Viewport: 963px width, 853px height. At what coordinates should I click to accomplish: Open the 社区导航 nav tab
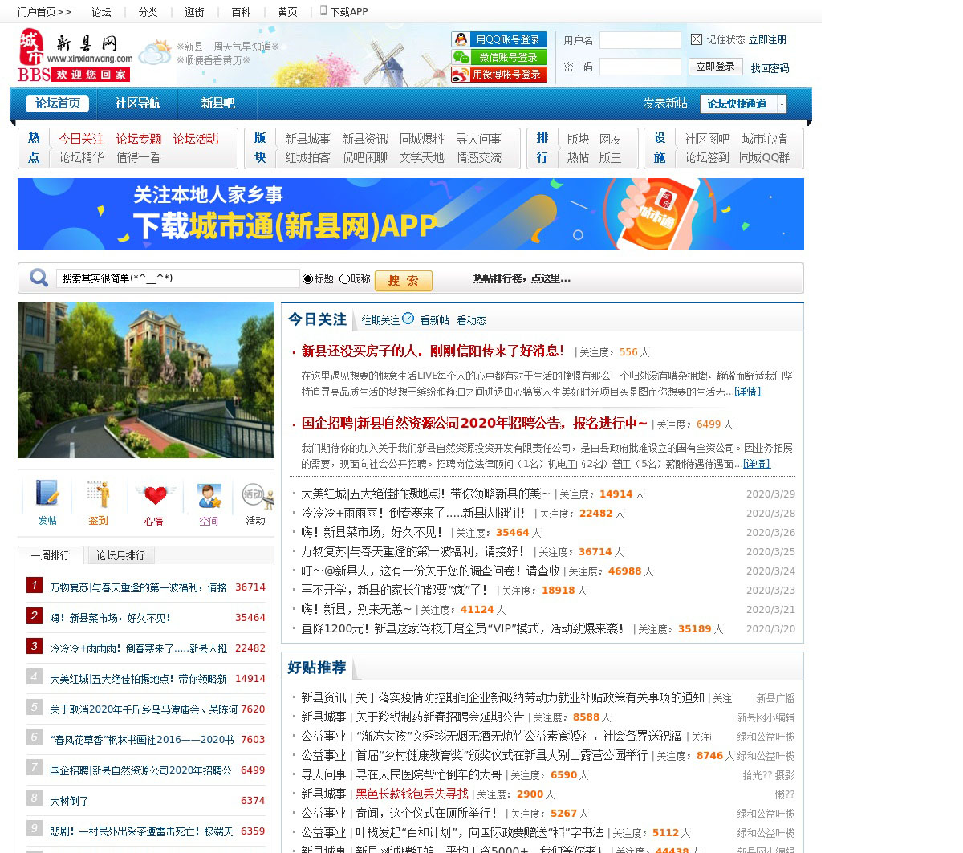(x=138, y=104)
